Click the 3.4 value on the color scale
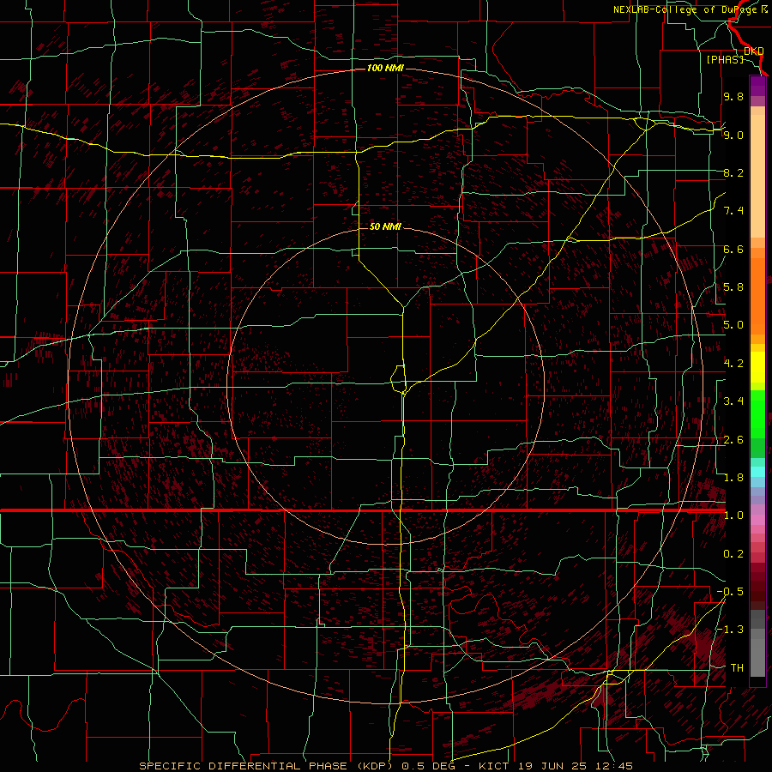Screen dimensions: 772x772 click(733, 401)
